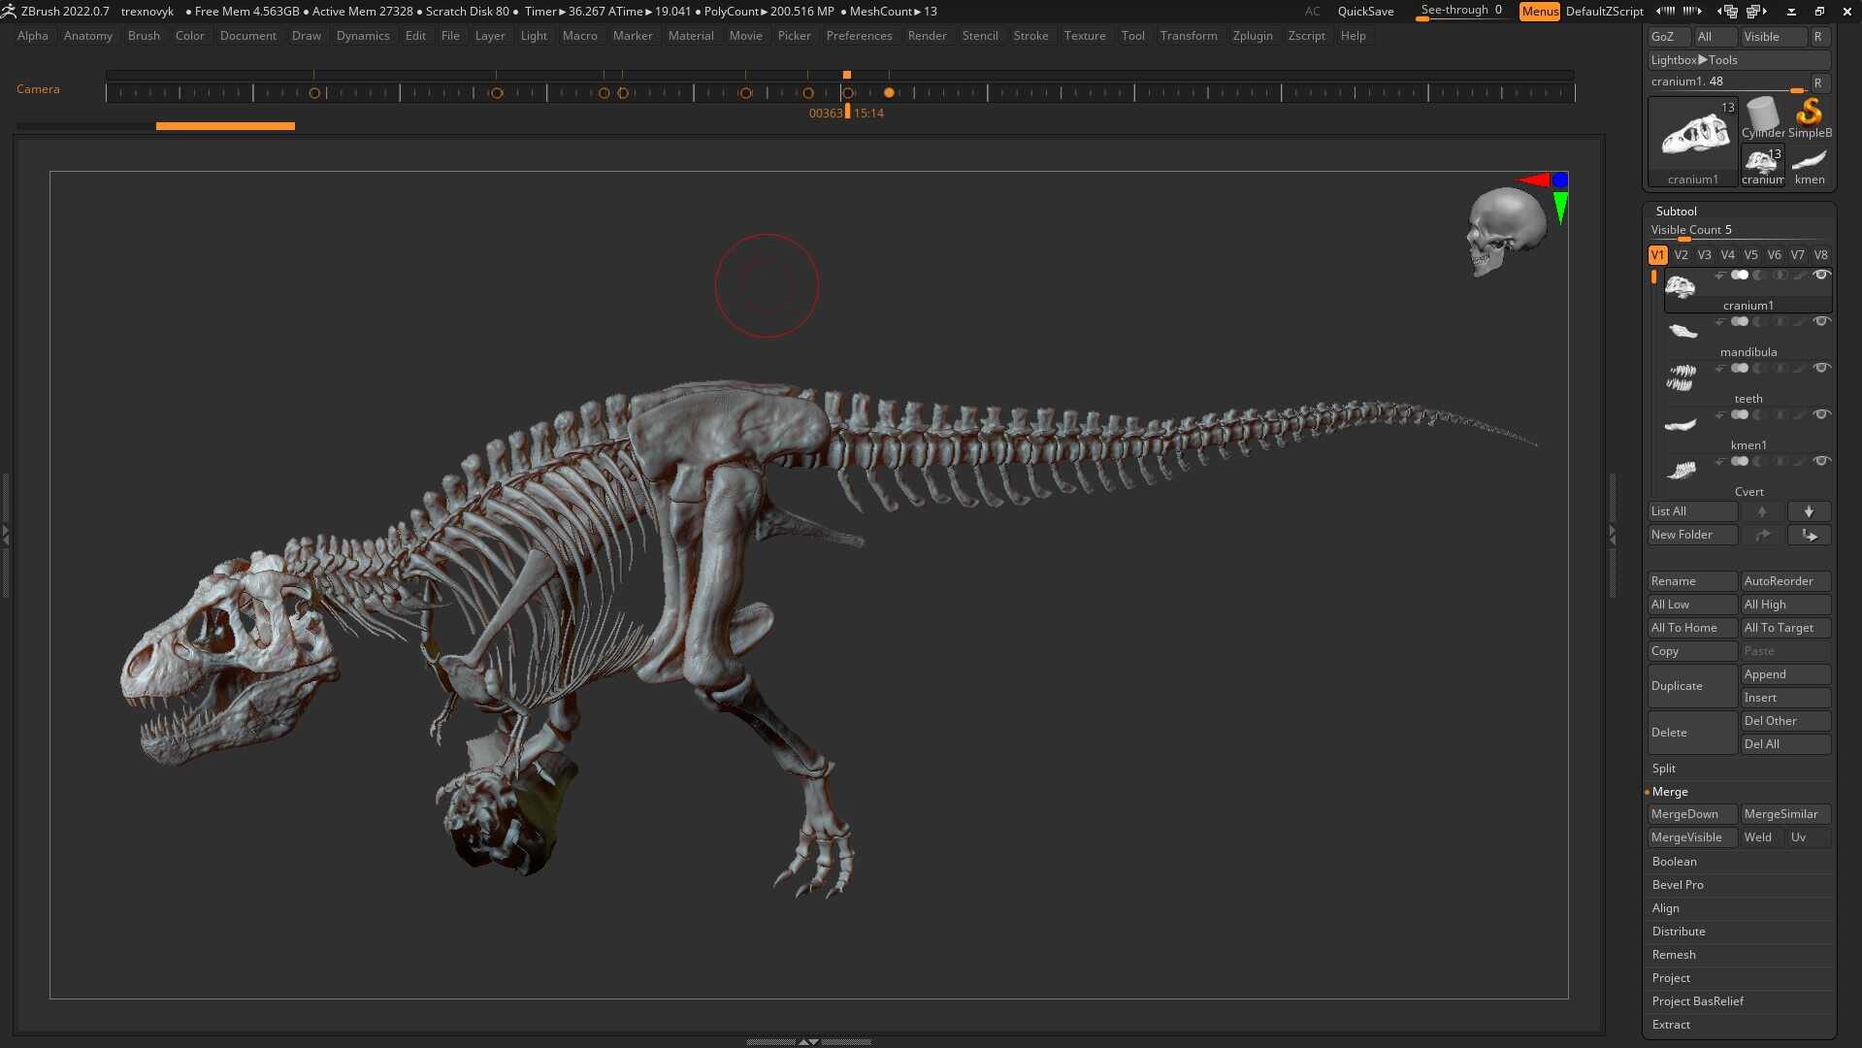Screen dimensions: 1862x1048
Task: Hide the Cvert subtool with its eye icon
Action: pos(1822,461)
